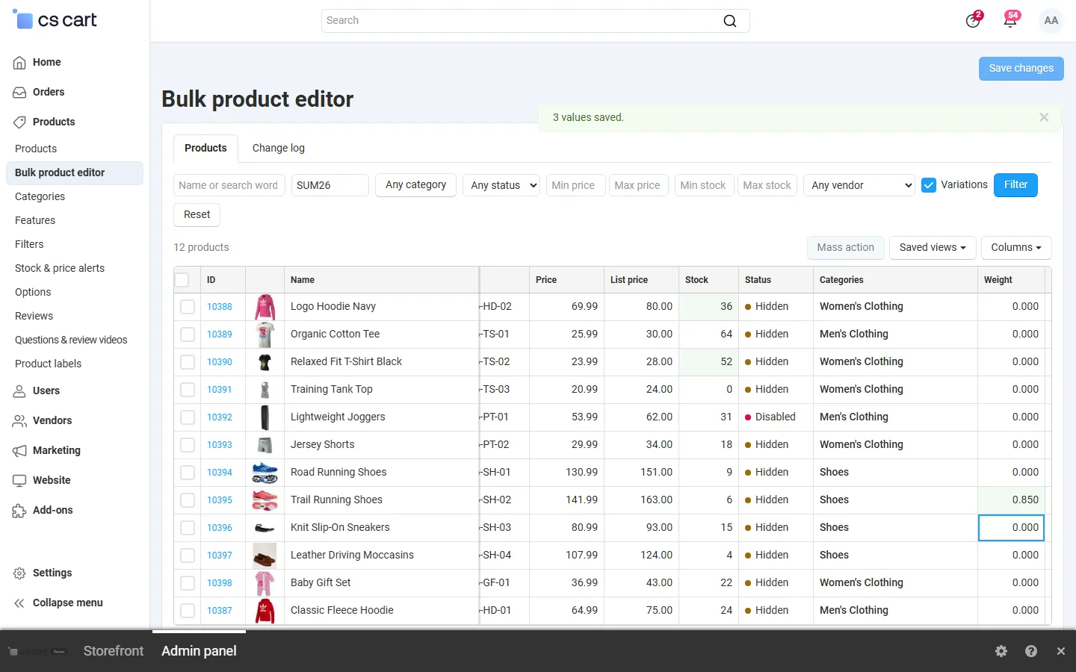1076x672 pixels.
Task: Click the Collapse menu chevrons icon
Action: pyautogui.click(x=19, y=603)
